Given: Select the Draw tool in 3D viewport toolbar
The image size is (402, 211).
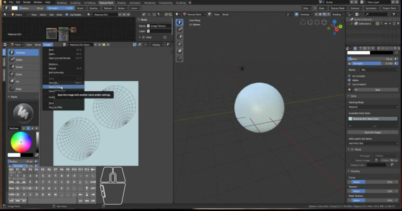Looking at the screenshot, I should 179,23.
